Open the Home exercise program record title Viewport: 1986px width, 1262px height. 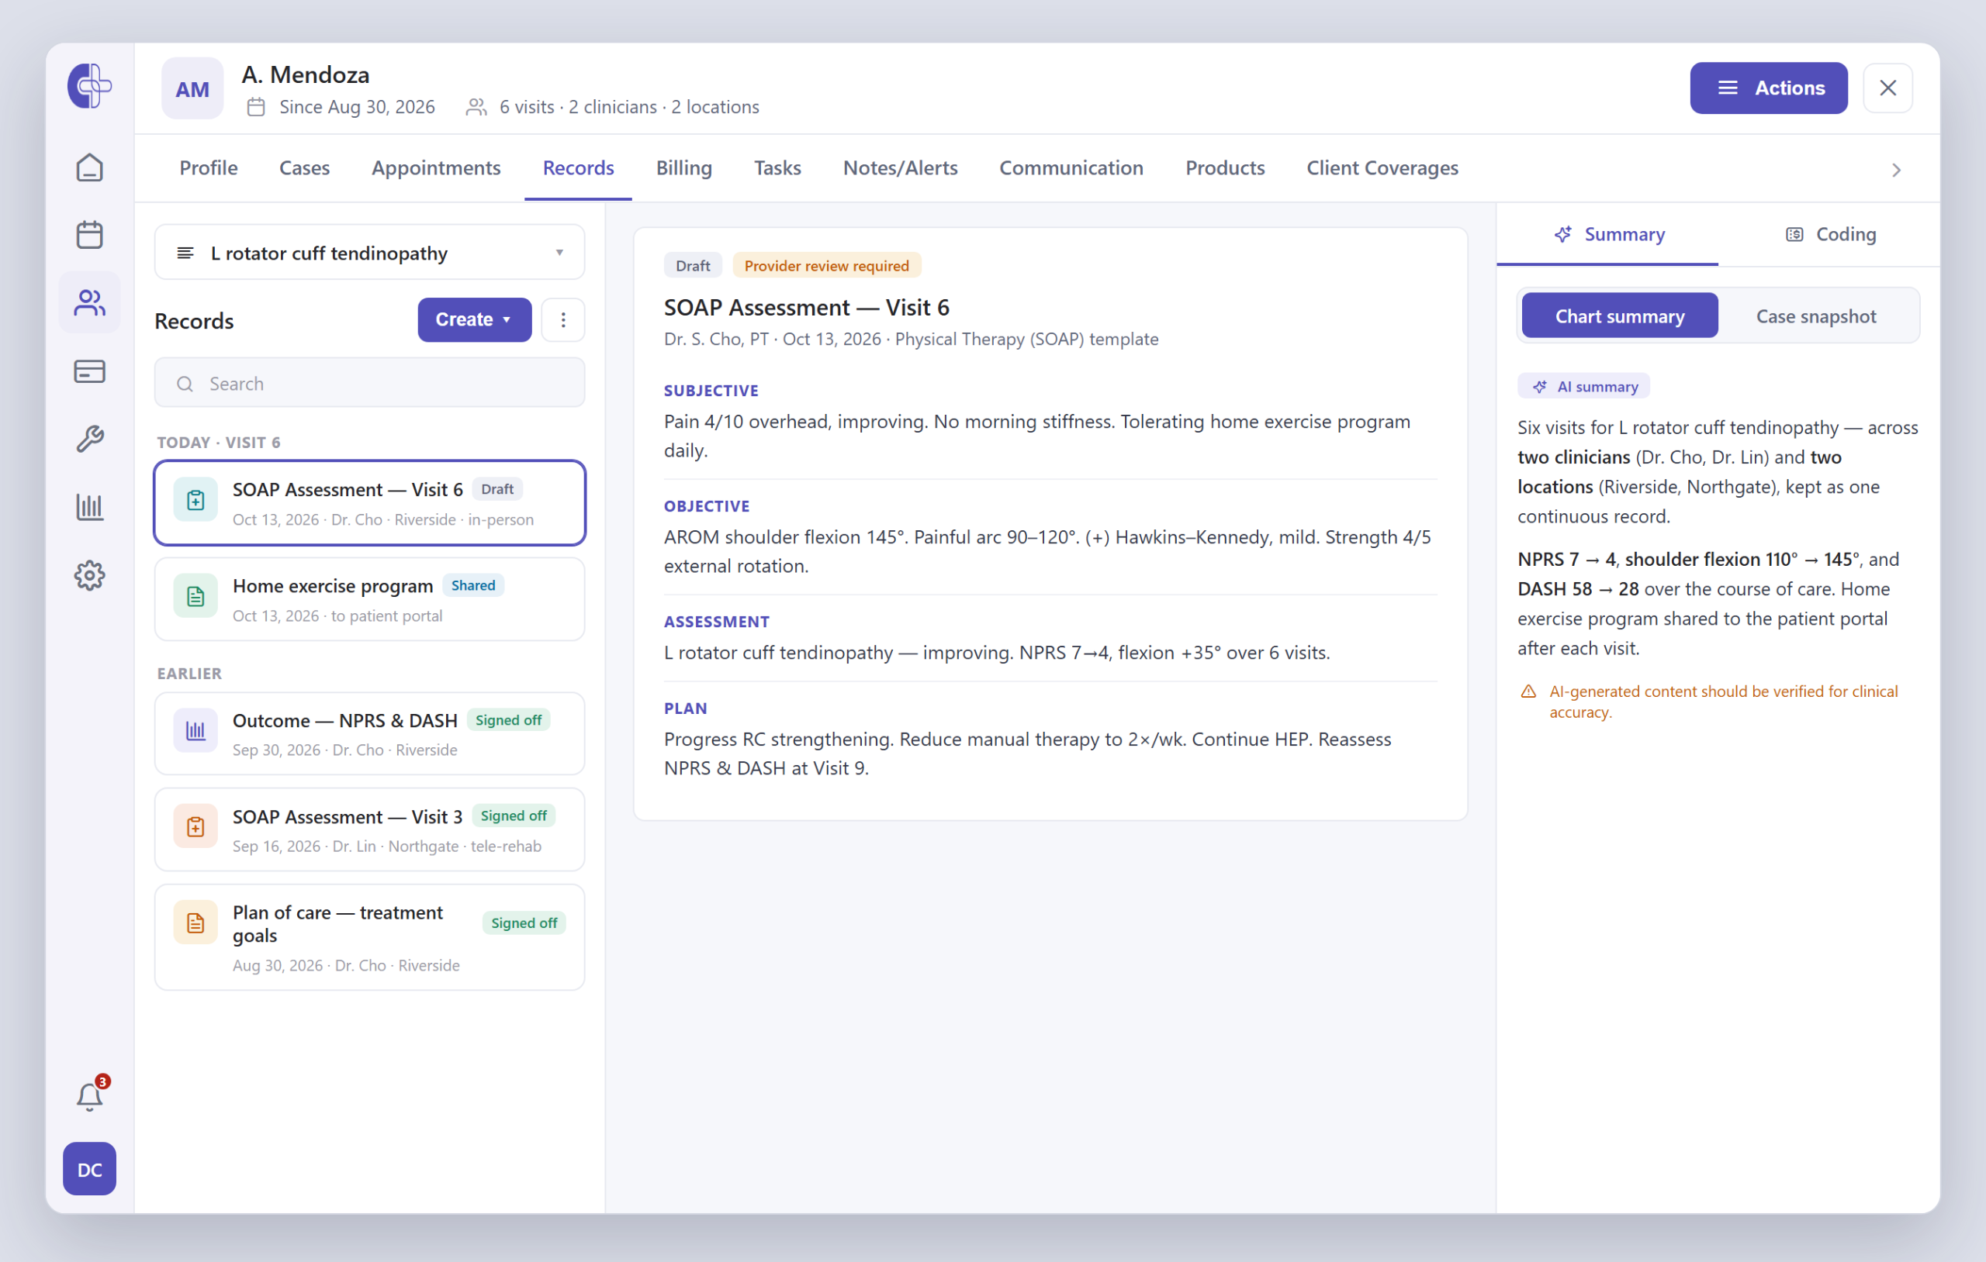pos(332,586)
